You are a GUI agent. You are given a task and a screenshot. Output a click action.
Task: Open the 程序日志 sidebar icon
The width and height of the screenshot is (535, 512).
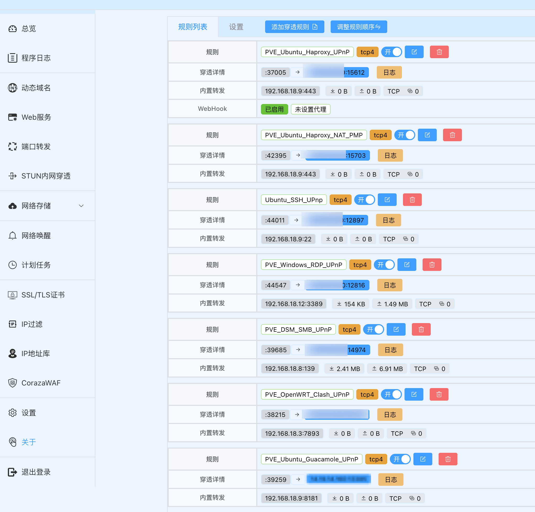pos(13,58)
